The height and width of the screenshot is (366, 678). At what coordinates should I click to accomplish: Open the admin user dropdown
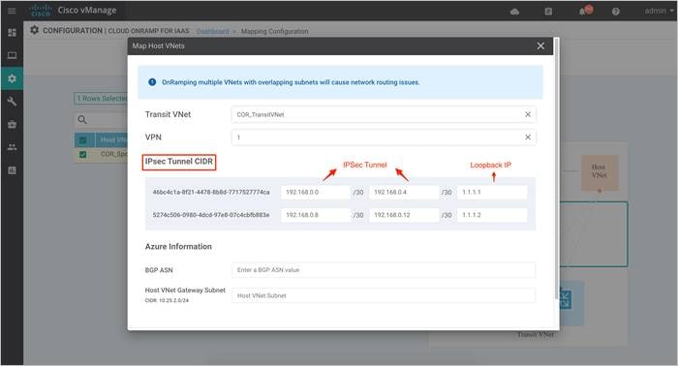(x=659, y=11)
